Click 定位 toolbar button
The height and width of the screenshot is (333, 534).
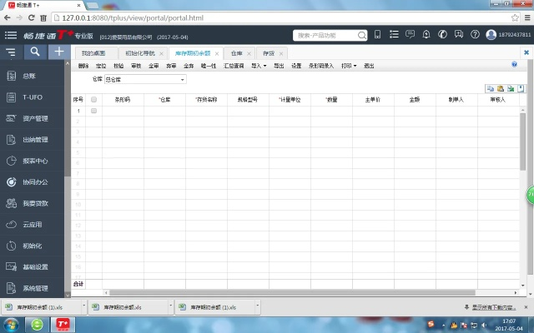[101, 66]
